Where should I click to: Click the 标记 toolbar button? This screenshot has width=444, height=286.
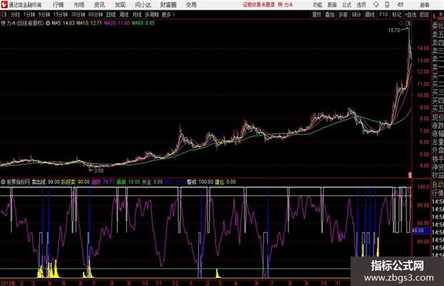click(397, 15)
